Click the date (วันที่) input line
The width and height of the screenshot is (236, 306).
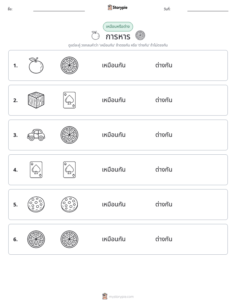click(208, 9)
